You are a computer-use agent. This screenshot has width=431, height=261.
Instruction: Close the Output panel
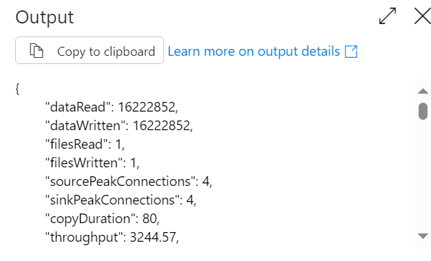[x=423, y=17]
